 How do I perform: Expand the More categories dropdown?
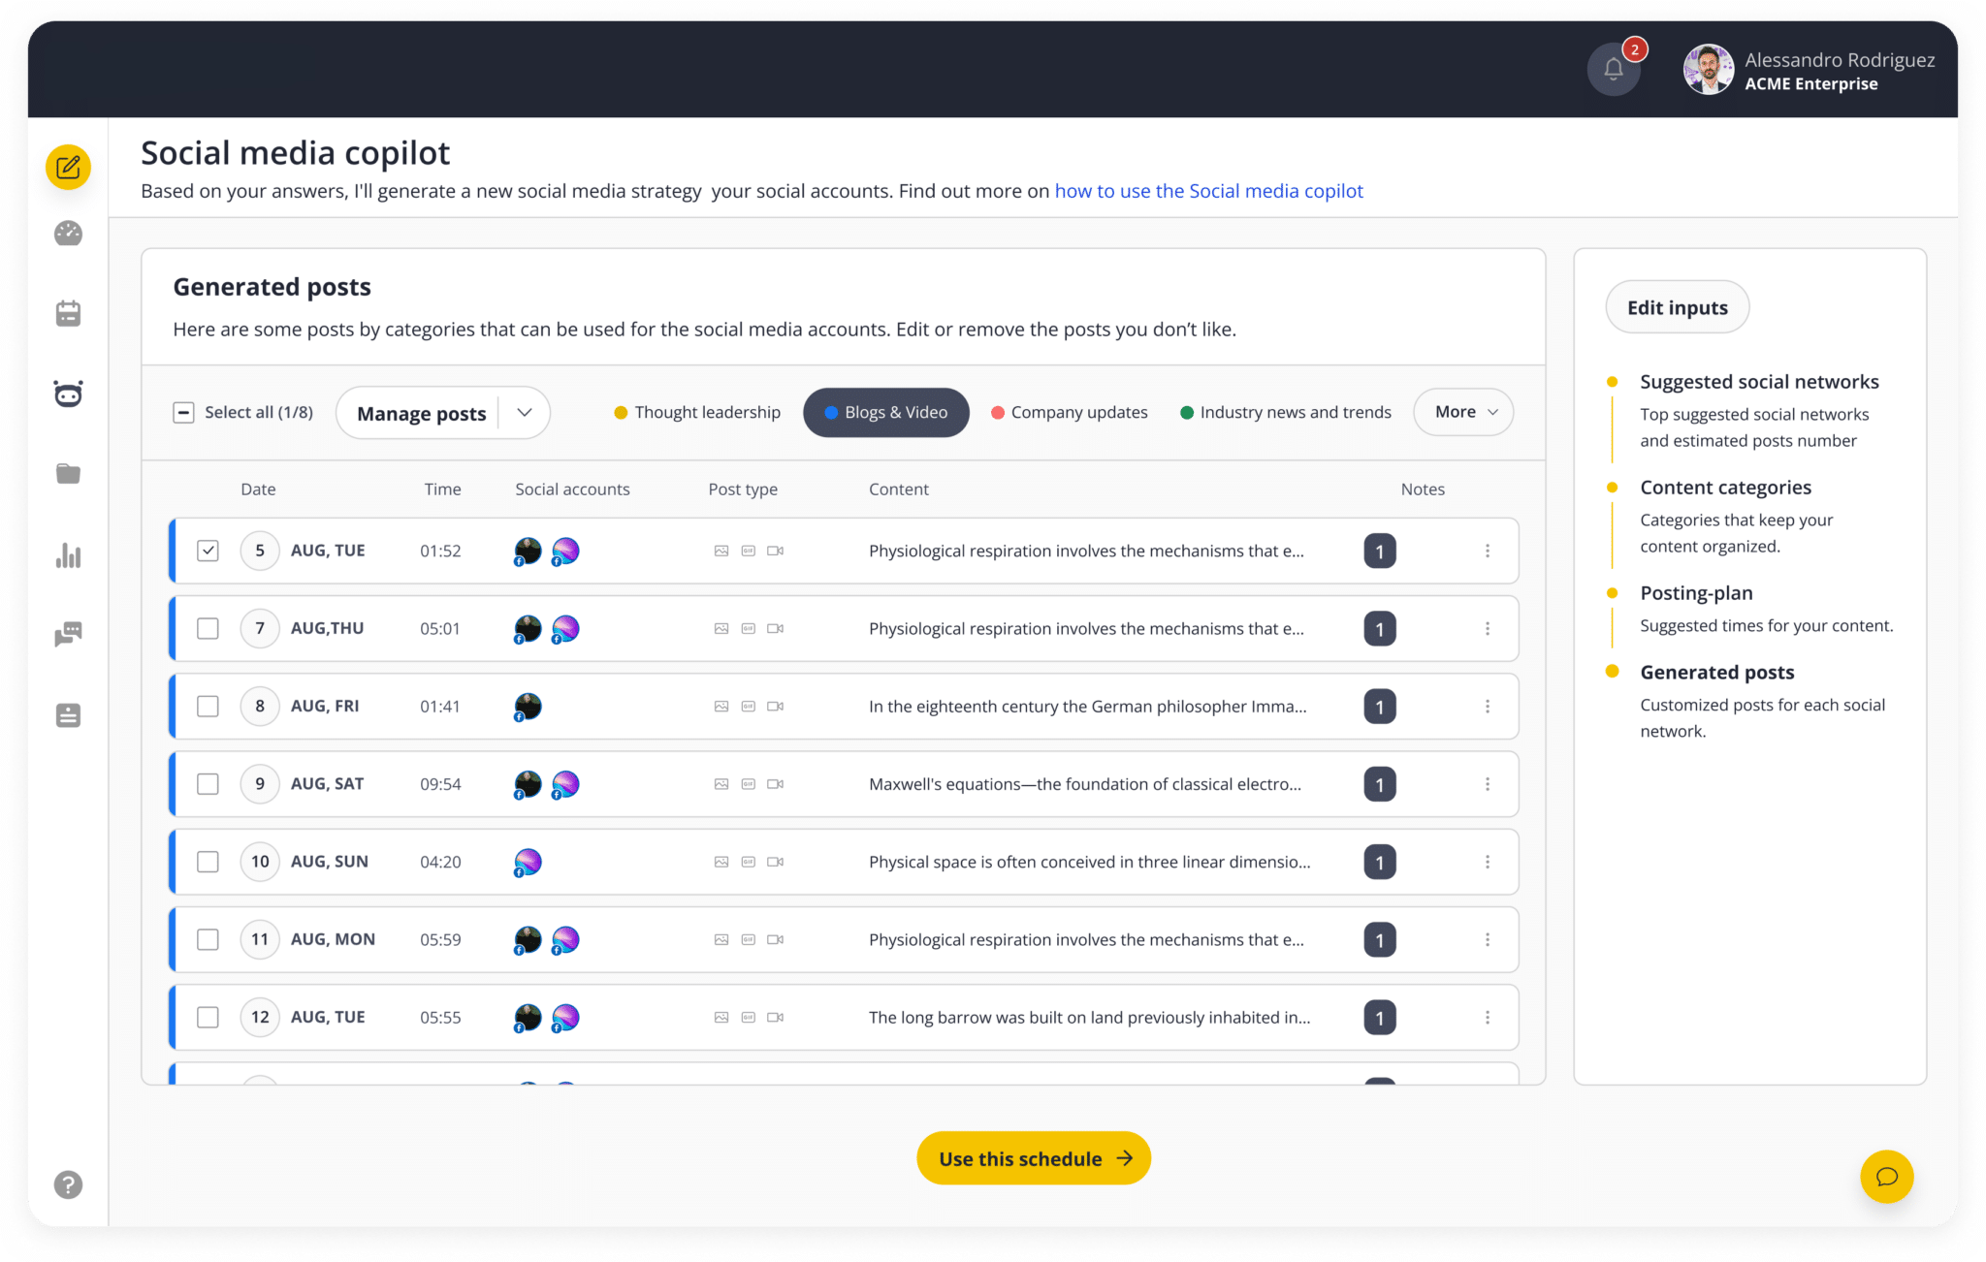click(x=1463, y=412)
